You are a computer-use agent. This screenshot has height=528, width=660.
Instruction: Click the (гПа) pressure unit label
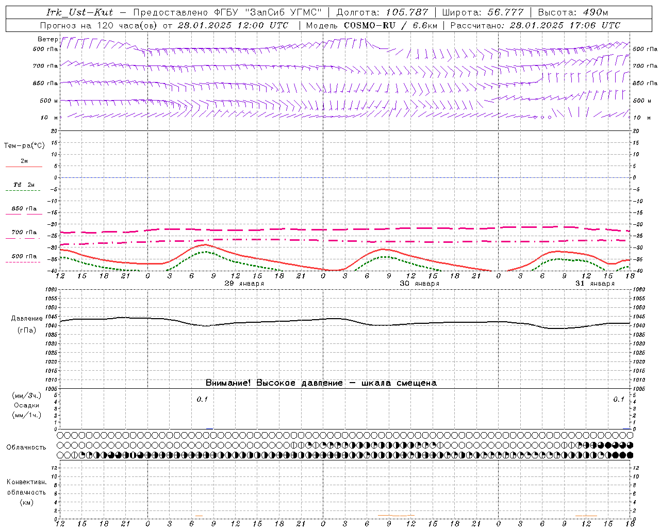27,330
